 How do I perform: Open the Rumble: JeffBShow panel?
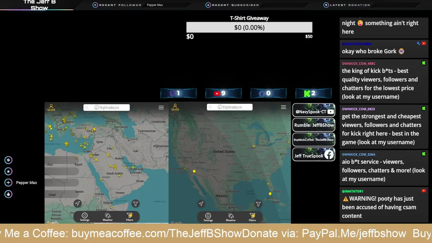314,125
